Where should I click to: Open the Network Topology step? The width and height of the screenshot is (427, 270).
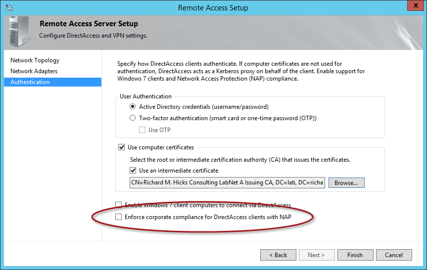click(x=35, y=60)
